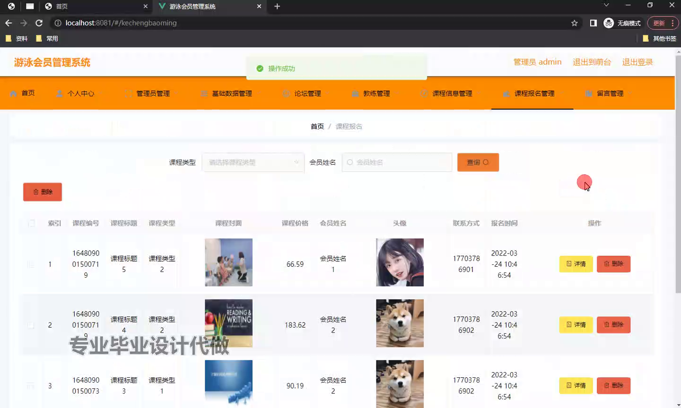The height and width of the screenshot is (408, 681).
Task: Click the 报名时间 column header
Action: click(x=504, y=223)
